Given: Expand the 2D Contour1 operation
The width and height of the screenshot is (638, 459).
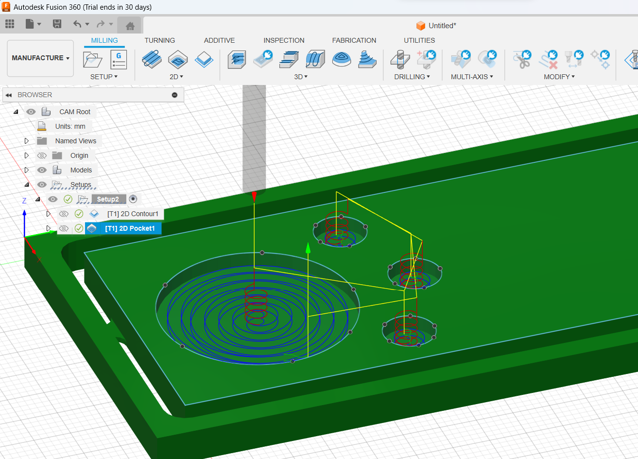Looking at the screenshot, I should (49, 214).
